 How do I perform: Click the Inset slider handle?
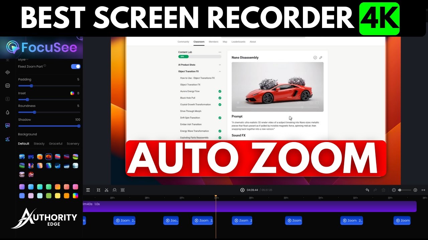pos(27,99)
